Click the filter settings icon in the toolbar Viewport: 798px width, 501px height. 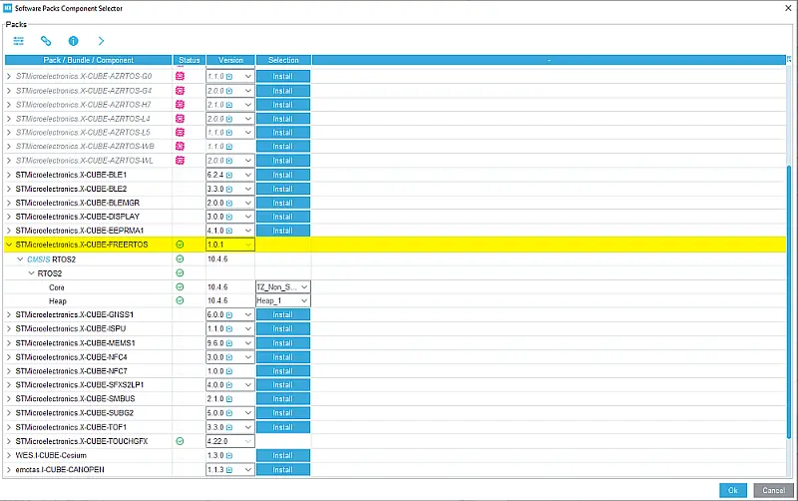click(19, 41)
